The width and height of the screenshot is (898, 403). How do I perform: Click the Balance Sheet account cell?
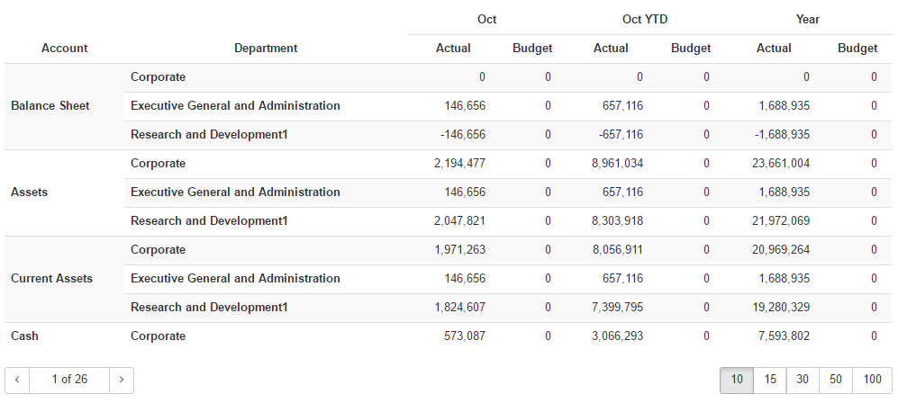[x=50, y=106]
